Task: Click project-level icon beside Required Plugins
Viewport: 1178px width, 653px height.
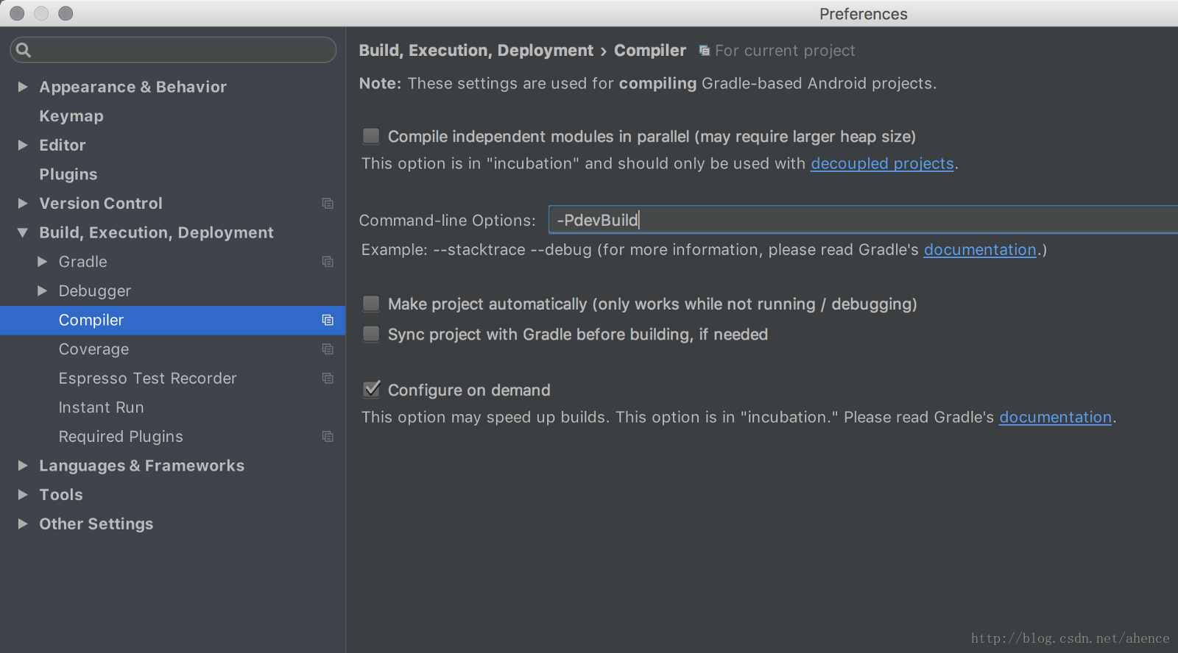Action: pyautogui.click(x=328, y=437)
